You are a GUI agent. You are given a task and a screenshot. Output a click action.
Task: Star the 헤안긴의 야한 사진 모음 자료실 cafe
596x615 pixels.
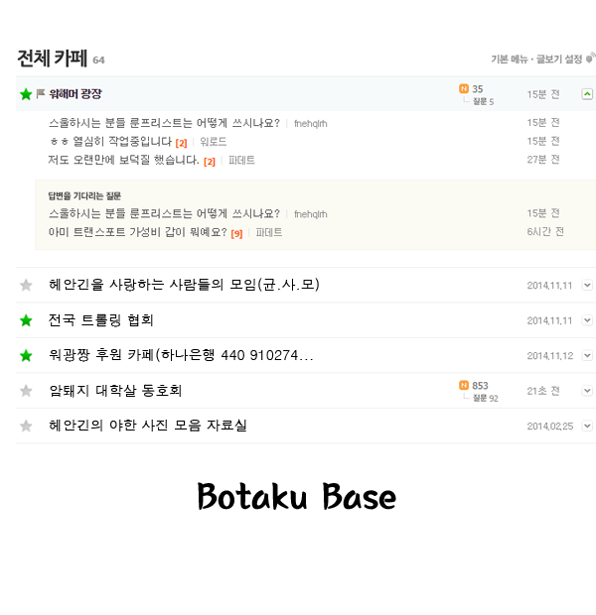tap(26, 426)
